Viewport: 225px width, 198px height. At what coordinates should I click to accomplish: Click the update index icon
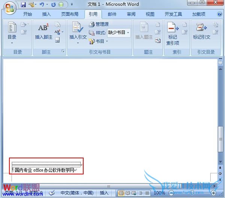[x=184, y=32]
